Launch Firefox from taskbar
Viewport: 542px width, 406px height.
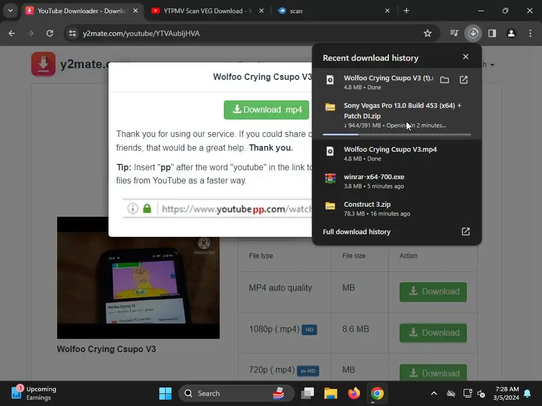[354, 393]
